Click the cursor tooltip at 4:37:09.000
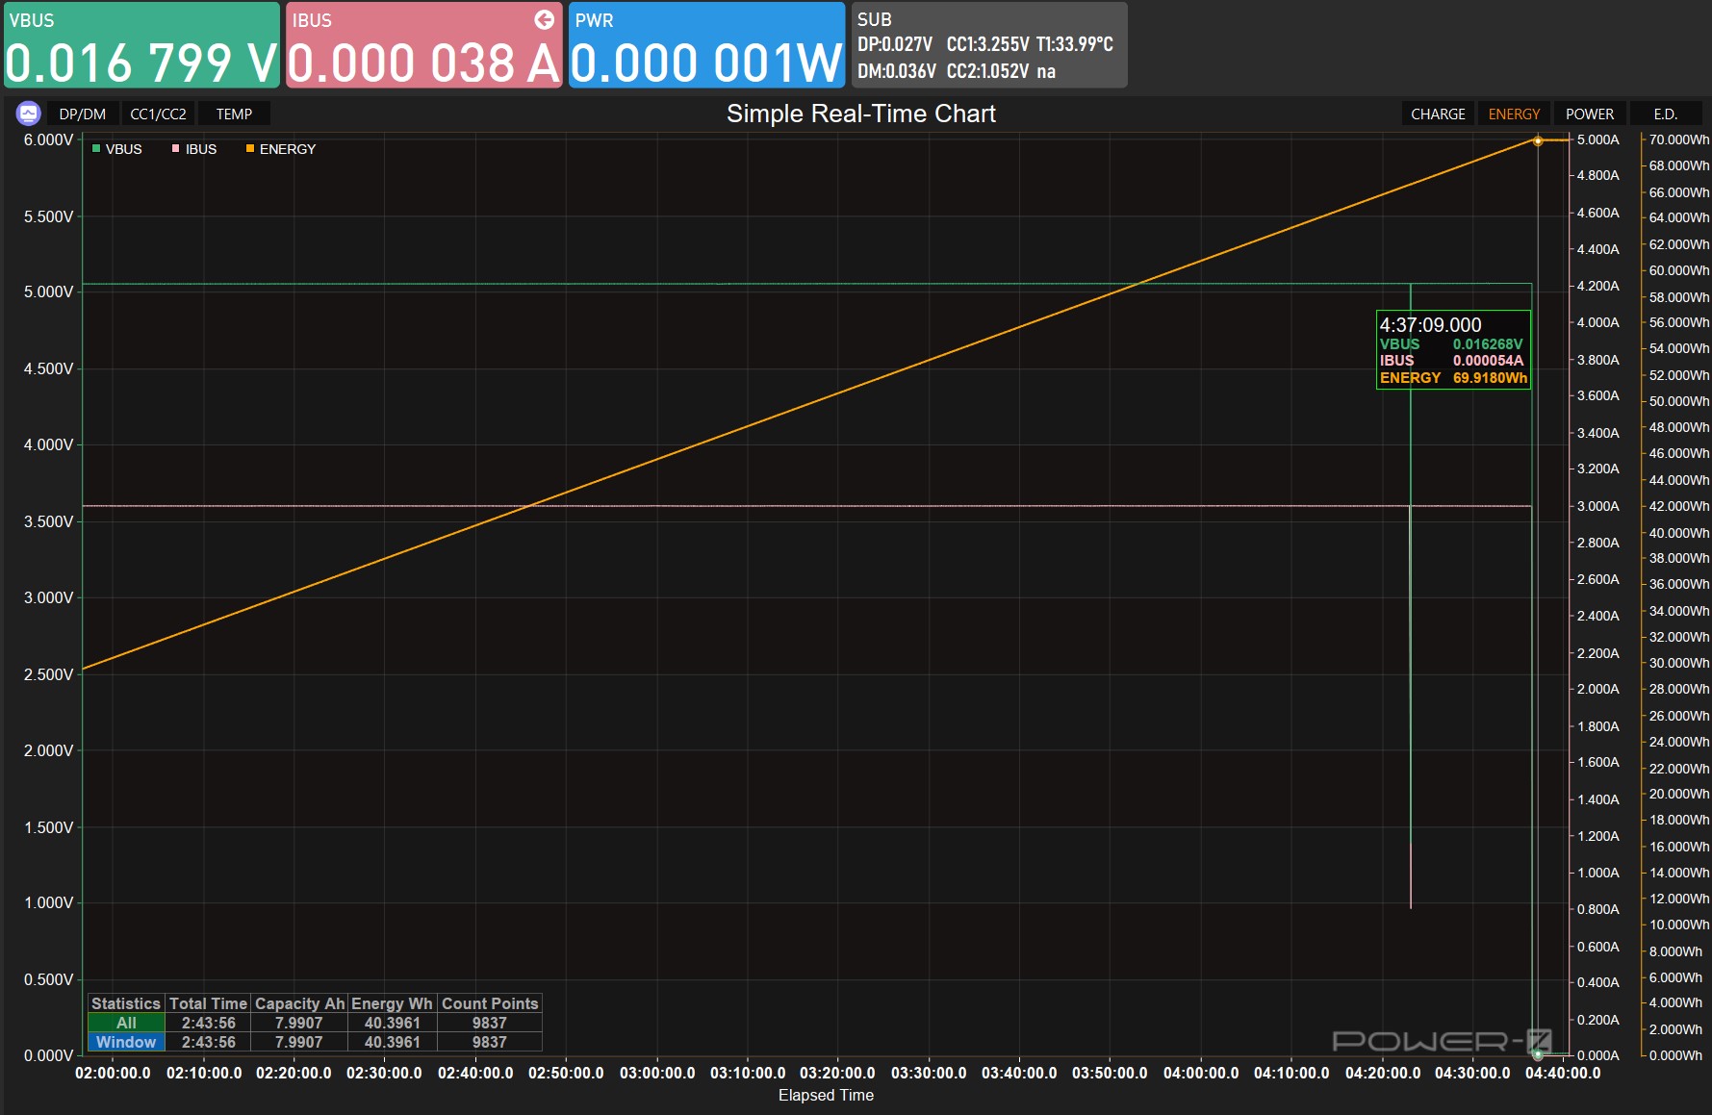 point(1453,350)
